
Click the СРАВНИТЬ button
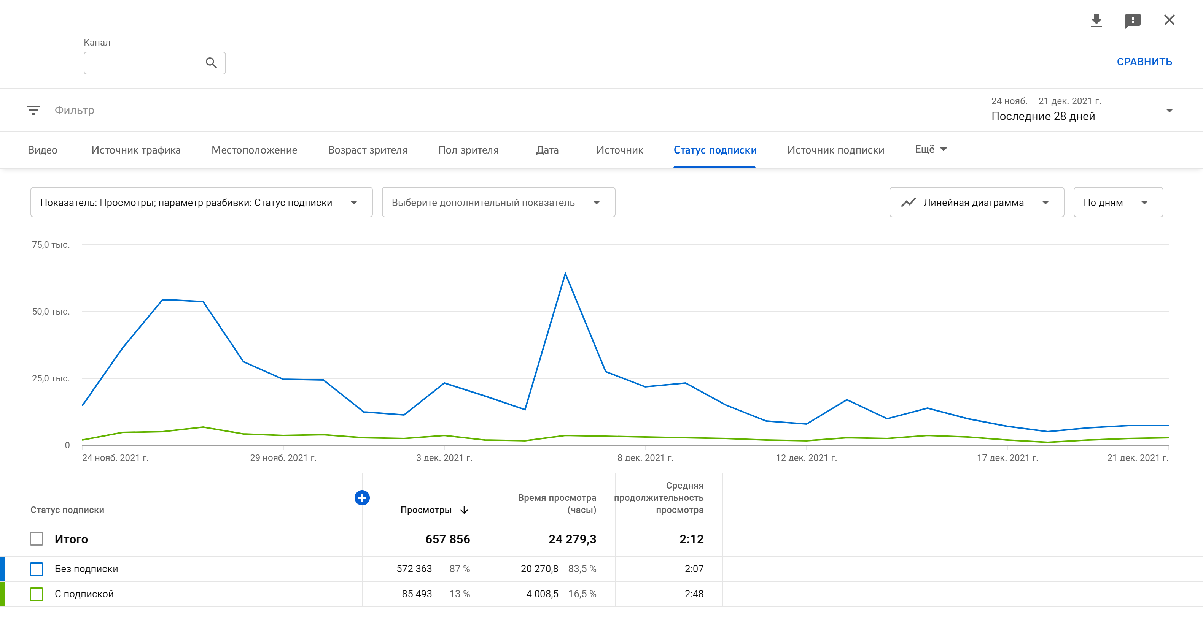tap(1144, 62)
